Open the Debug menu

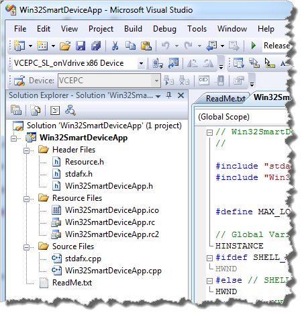(x=164, y=29)
